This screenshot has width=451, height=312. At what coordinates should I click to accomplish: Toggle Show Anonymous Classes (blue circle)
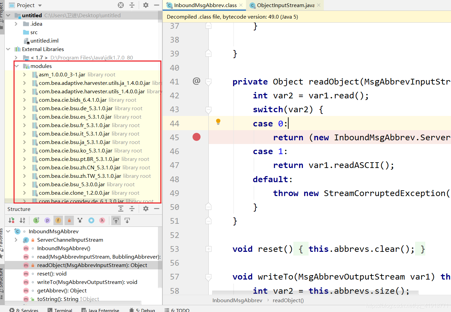[91, 220]
